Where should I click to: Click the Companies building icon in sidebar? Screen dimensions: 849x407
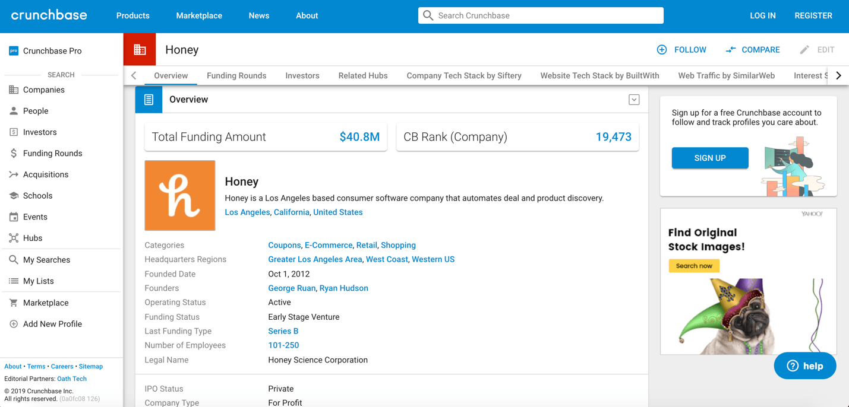[x=14, y=90]
